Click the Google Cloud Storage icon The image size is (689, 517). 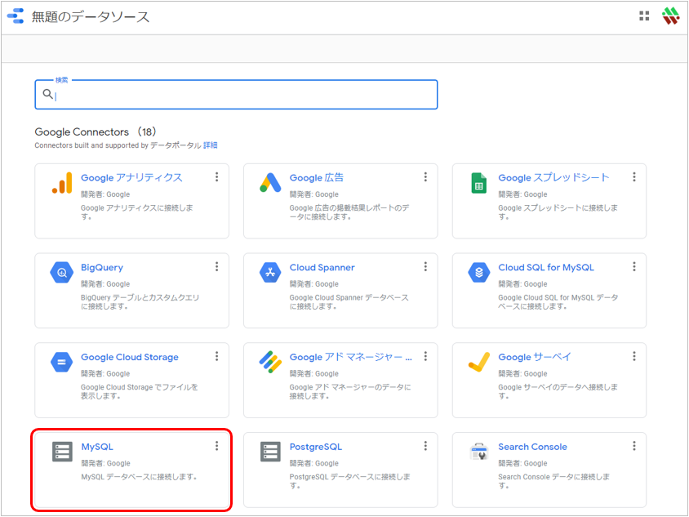(62, 362)
